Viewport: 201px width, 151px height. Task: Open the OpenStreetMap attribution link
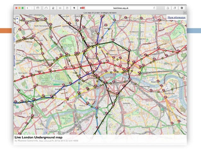pyautogui.click(x=14, y=60)
